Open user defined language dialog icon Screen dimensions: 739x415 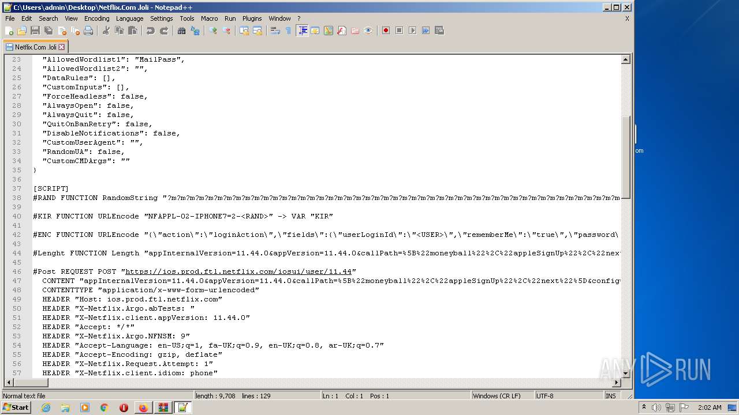pyautogui.click(x=315, y=31)
